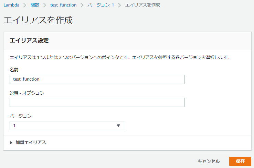254x168 pixels.
Task: Navigate to バージョン: 1 breadcrumb
Action: (x=101, y=5)
